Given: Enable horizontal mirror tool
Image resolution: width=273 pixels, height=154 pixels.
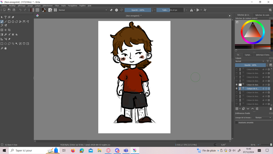Looking at the screenshot, I should pos(191,10).
